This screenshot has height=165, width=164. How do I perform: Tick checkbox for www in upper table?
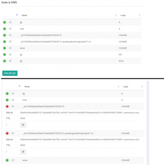coord(10,48)
